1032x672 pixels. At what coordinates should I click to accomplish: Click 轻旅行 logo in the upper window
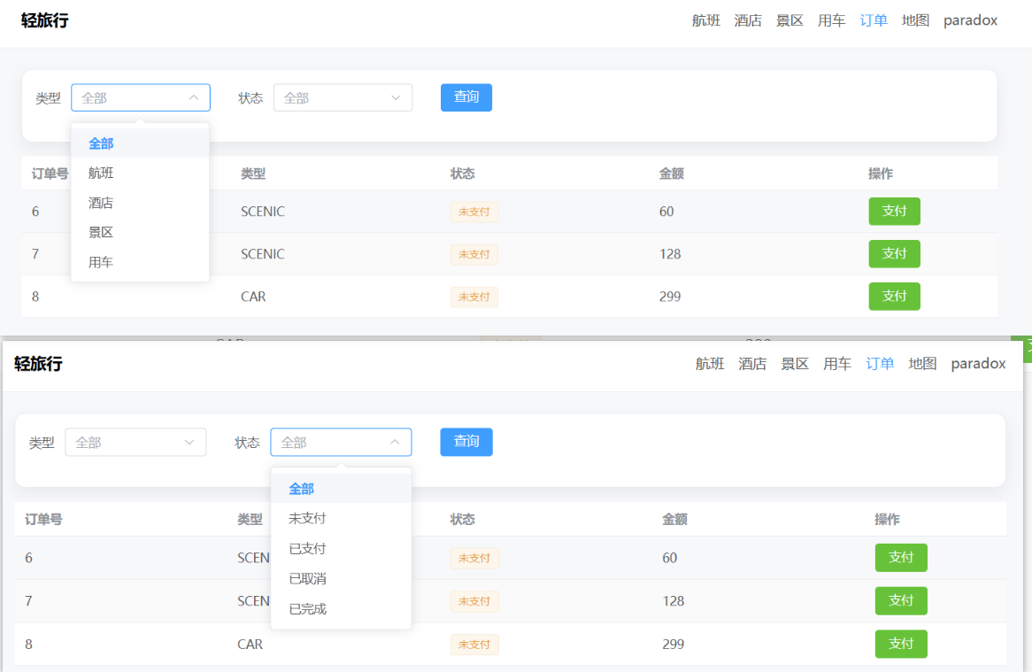(x=44, y=20)
